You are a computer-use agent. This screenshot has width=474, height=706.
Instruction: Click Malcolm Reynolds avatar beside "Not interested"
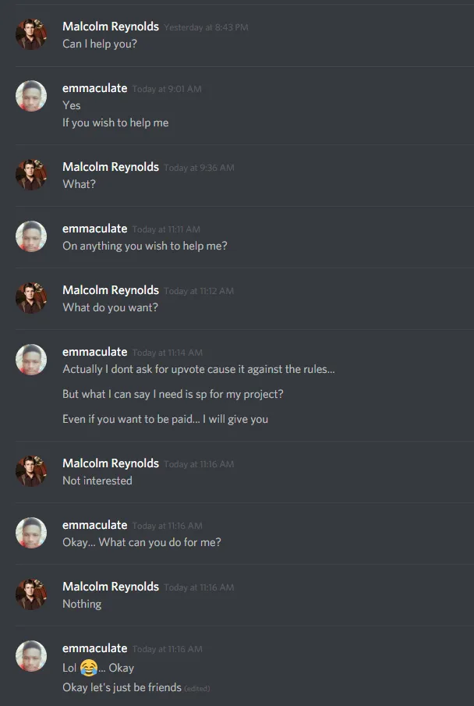tap(31, 471)
